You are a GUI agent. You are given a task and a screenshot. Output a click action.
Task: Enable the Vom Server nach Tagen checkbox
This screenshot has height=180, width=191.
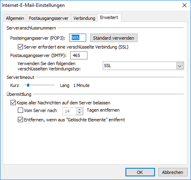(x=20, y=110)
